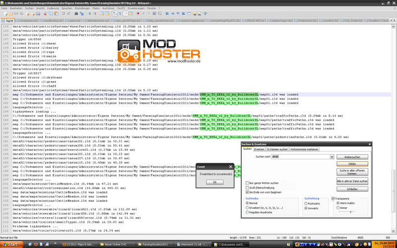Click the Firefox quick launch icon in taskbar
This screenshot has width=397, height=248.
click(36, 245)
